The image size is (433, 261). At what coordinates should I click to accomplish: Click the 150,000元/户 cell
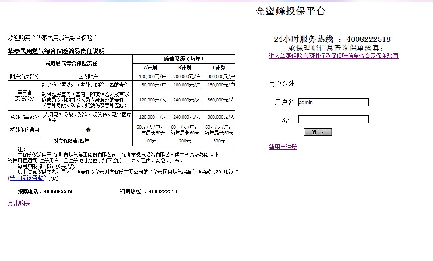click(219, 85)
